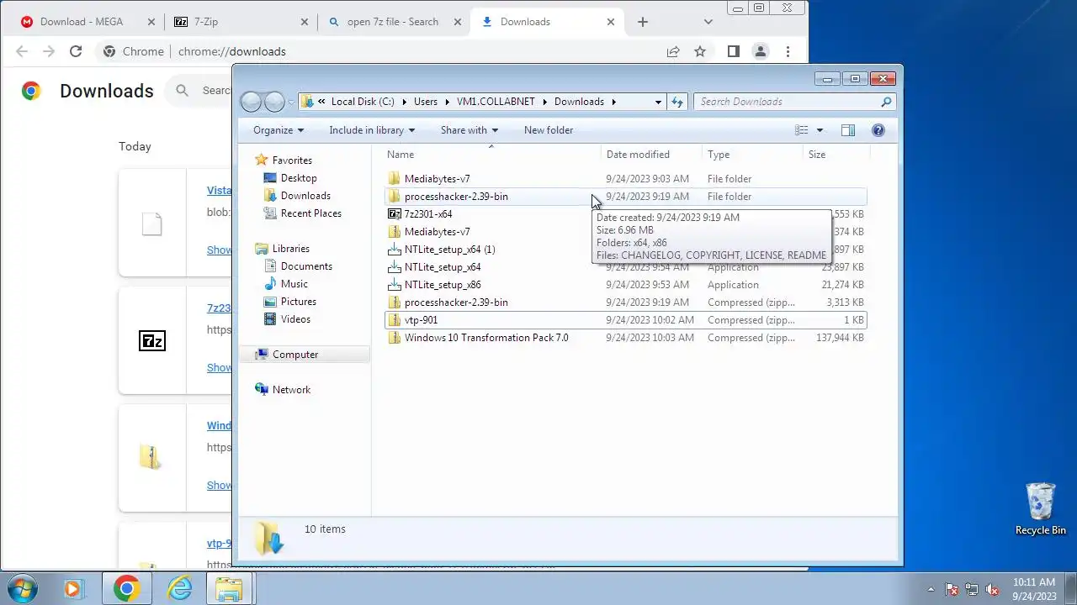Select the Windows 10 Transformation Pack zip icon
This screenshot has width=1077, height=605.
point(394,338)
